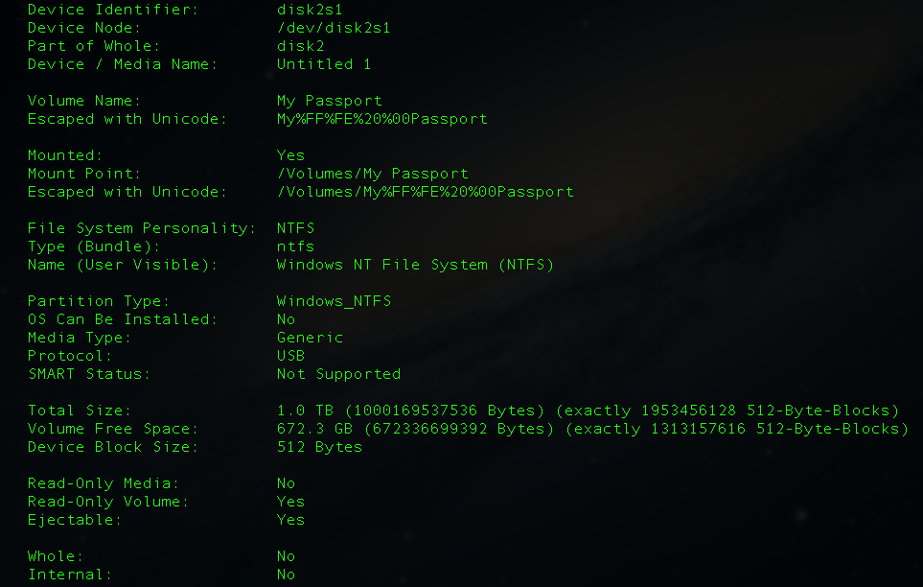Select the Total Size: label

tap(80, 411)
